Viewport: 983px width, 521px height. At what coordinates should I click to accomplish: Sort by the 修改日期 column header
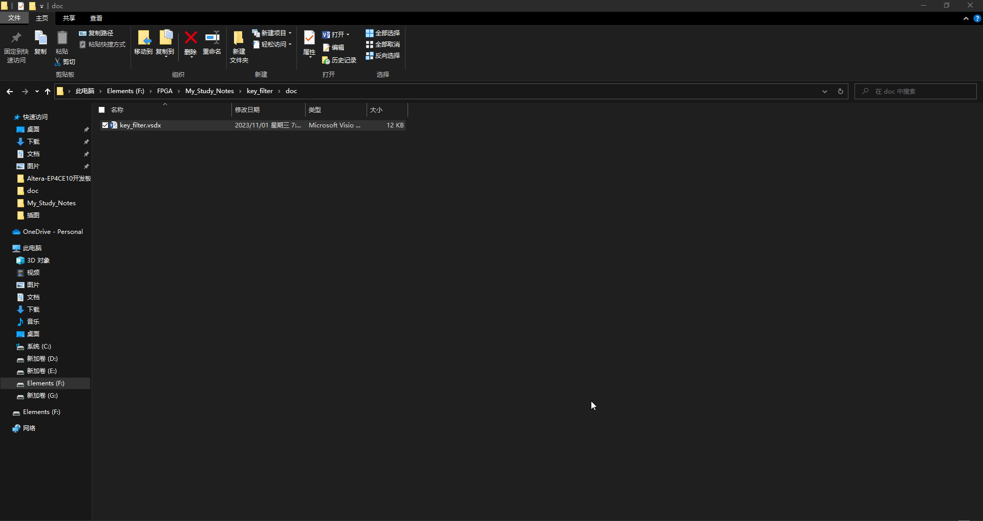(247, 110)
